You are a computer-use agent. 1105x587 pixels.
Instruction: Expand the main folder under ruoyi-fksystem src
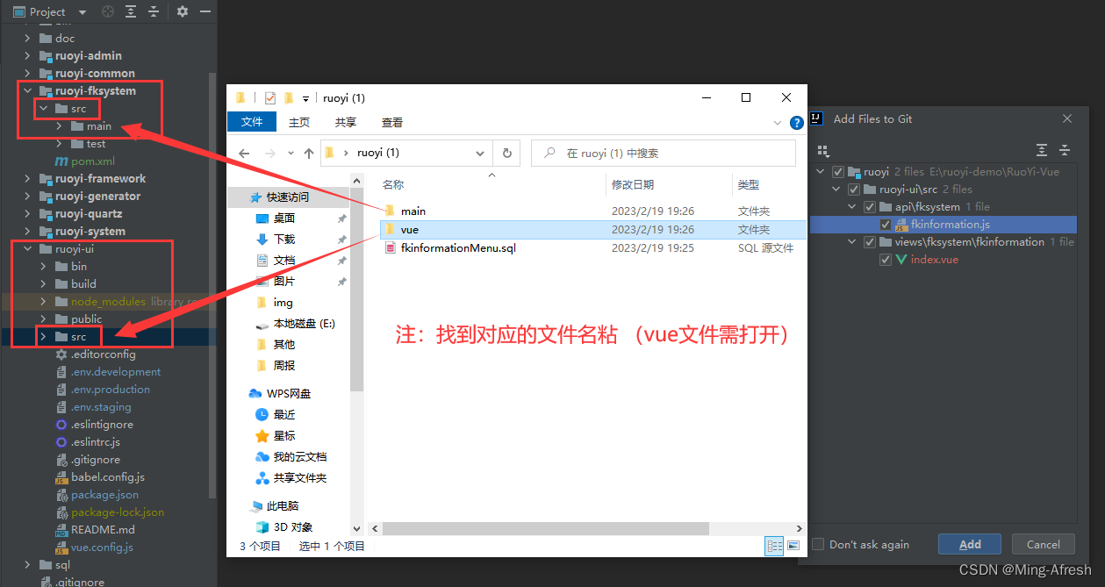[x=59, y=126]
